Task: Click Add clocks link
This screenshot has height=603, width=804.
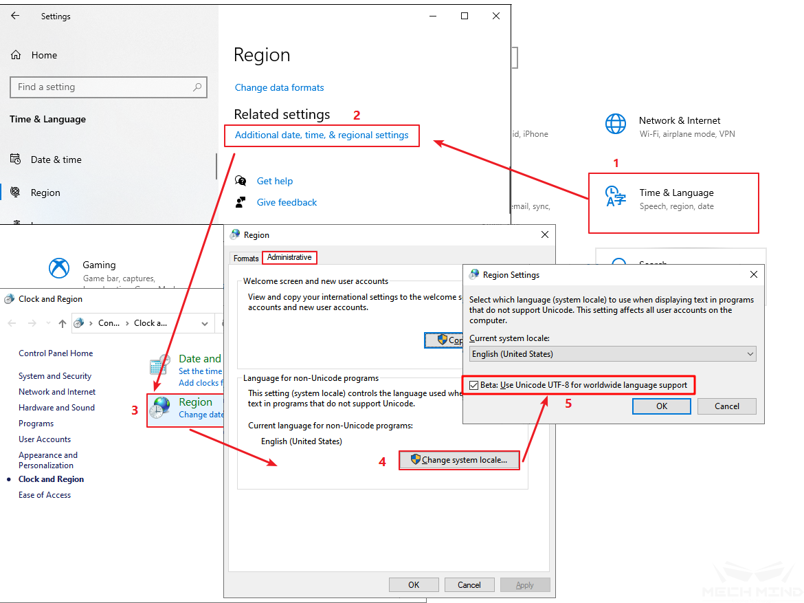Action: click(201, 383)
